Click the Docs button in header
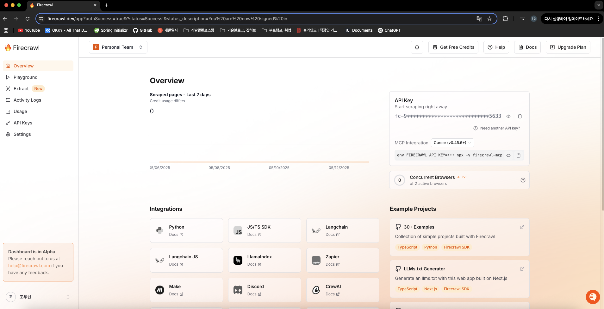604x309 pixels. 527,47
